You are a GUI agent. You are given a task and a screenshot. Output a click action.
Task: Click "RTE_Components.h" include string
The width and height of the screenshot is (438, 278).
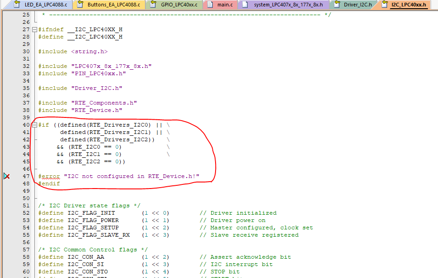coord(104,103)
